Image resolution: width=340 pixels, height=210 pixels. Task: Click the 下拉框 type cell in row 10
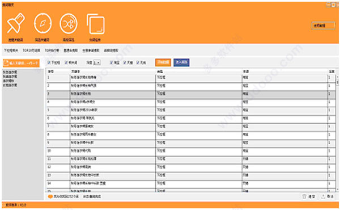pyautogui.click(x=199, y=151)
